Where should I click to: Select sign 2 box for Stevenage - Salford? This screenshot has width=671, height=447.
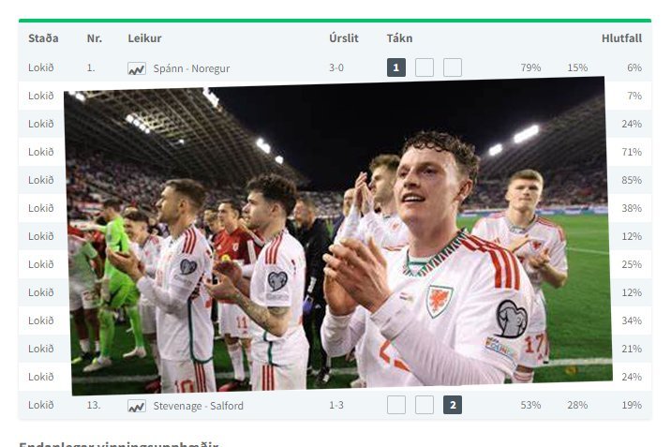[x=453, y=405]
